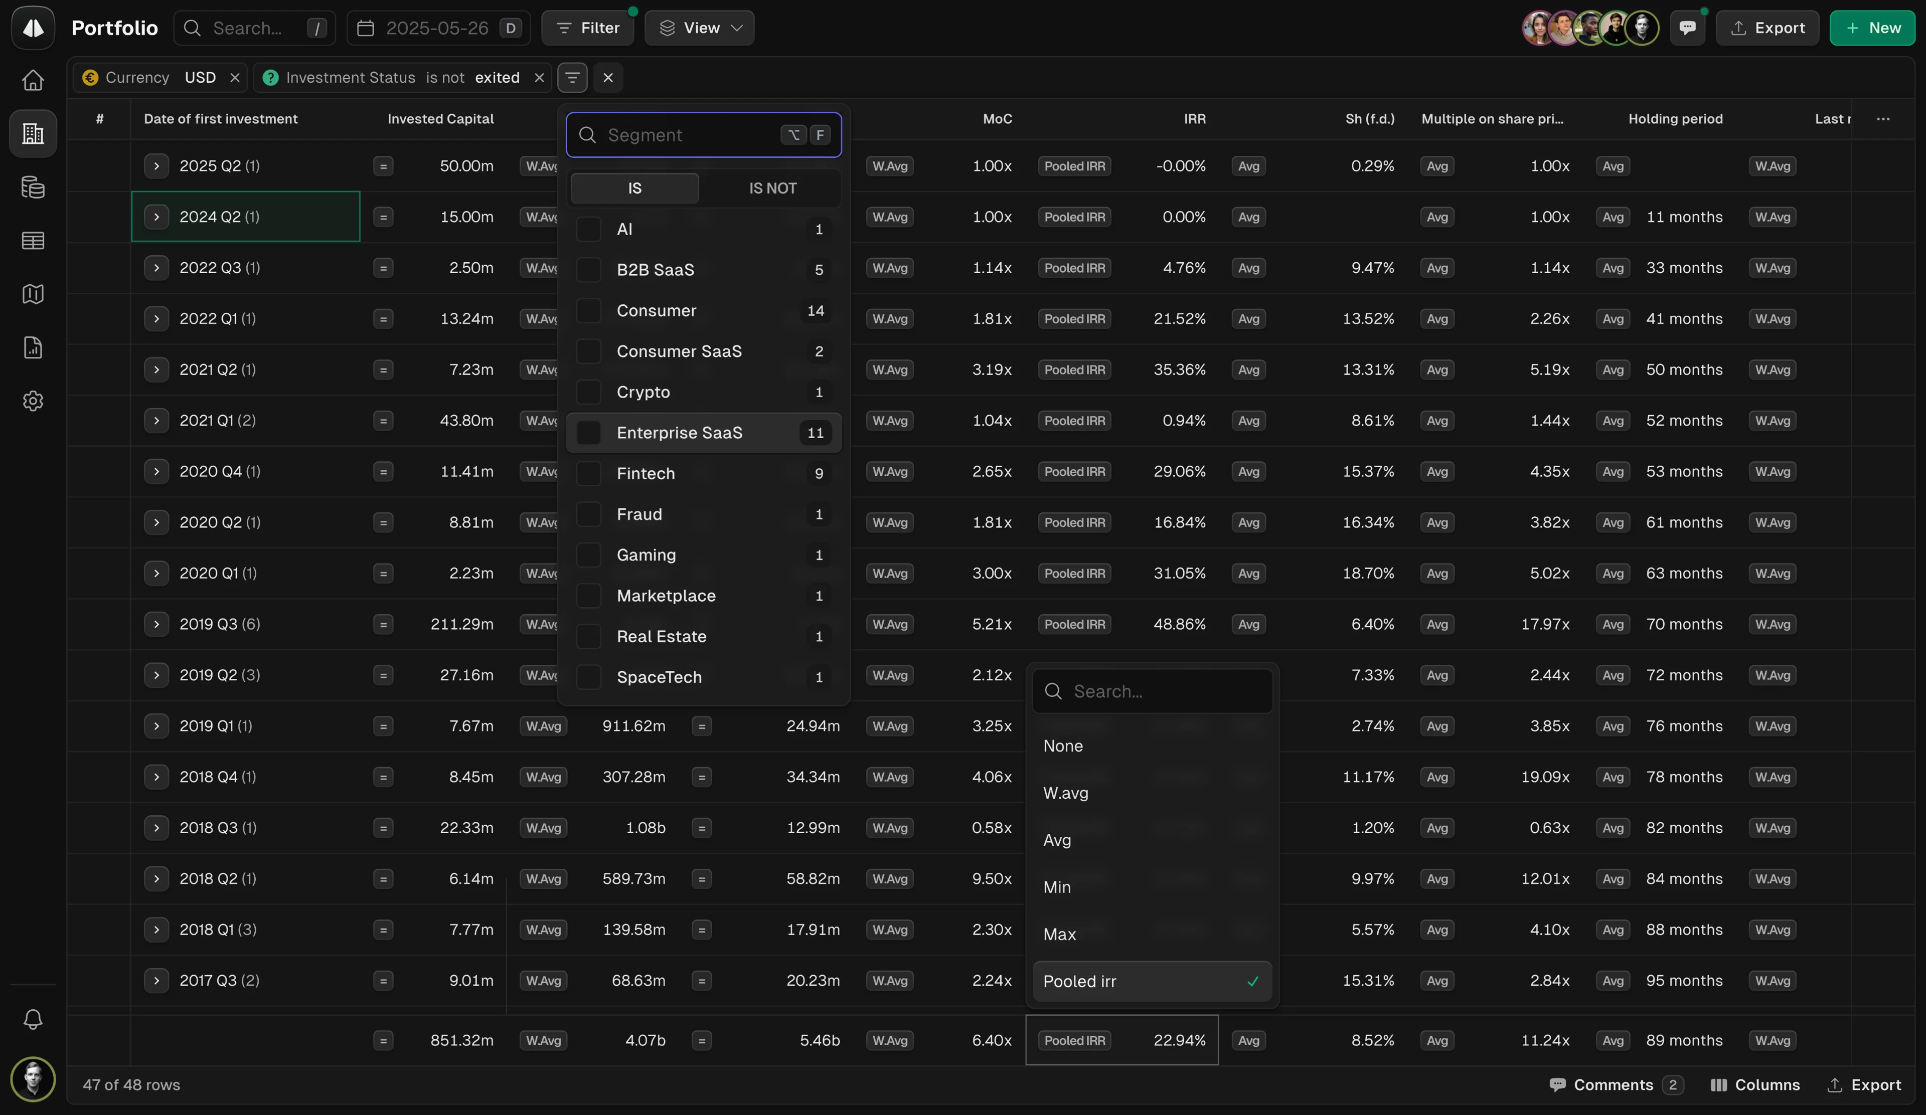Open settings gear in sidebar
Screen dimensions: 1926x1115
tap(33, 401)
